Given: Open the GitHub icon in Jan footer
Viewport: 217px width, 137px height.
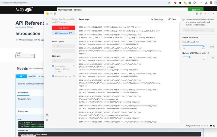Looking at the screenshot, I should click(x=214, y=126).
